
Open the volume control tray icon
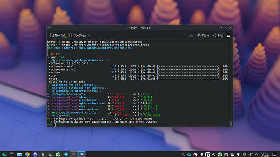coord(238,154)
